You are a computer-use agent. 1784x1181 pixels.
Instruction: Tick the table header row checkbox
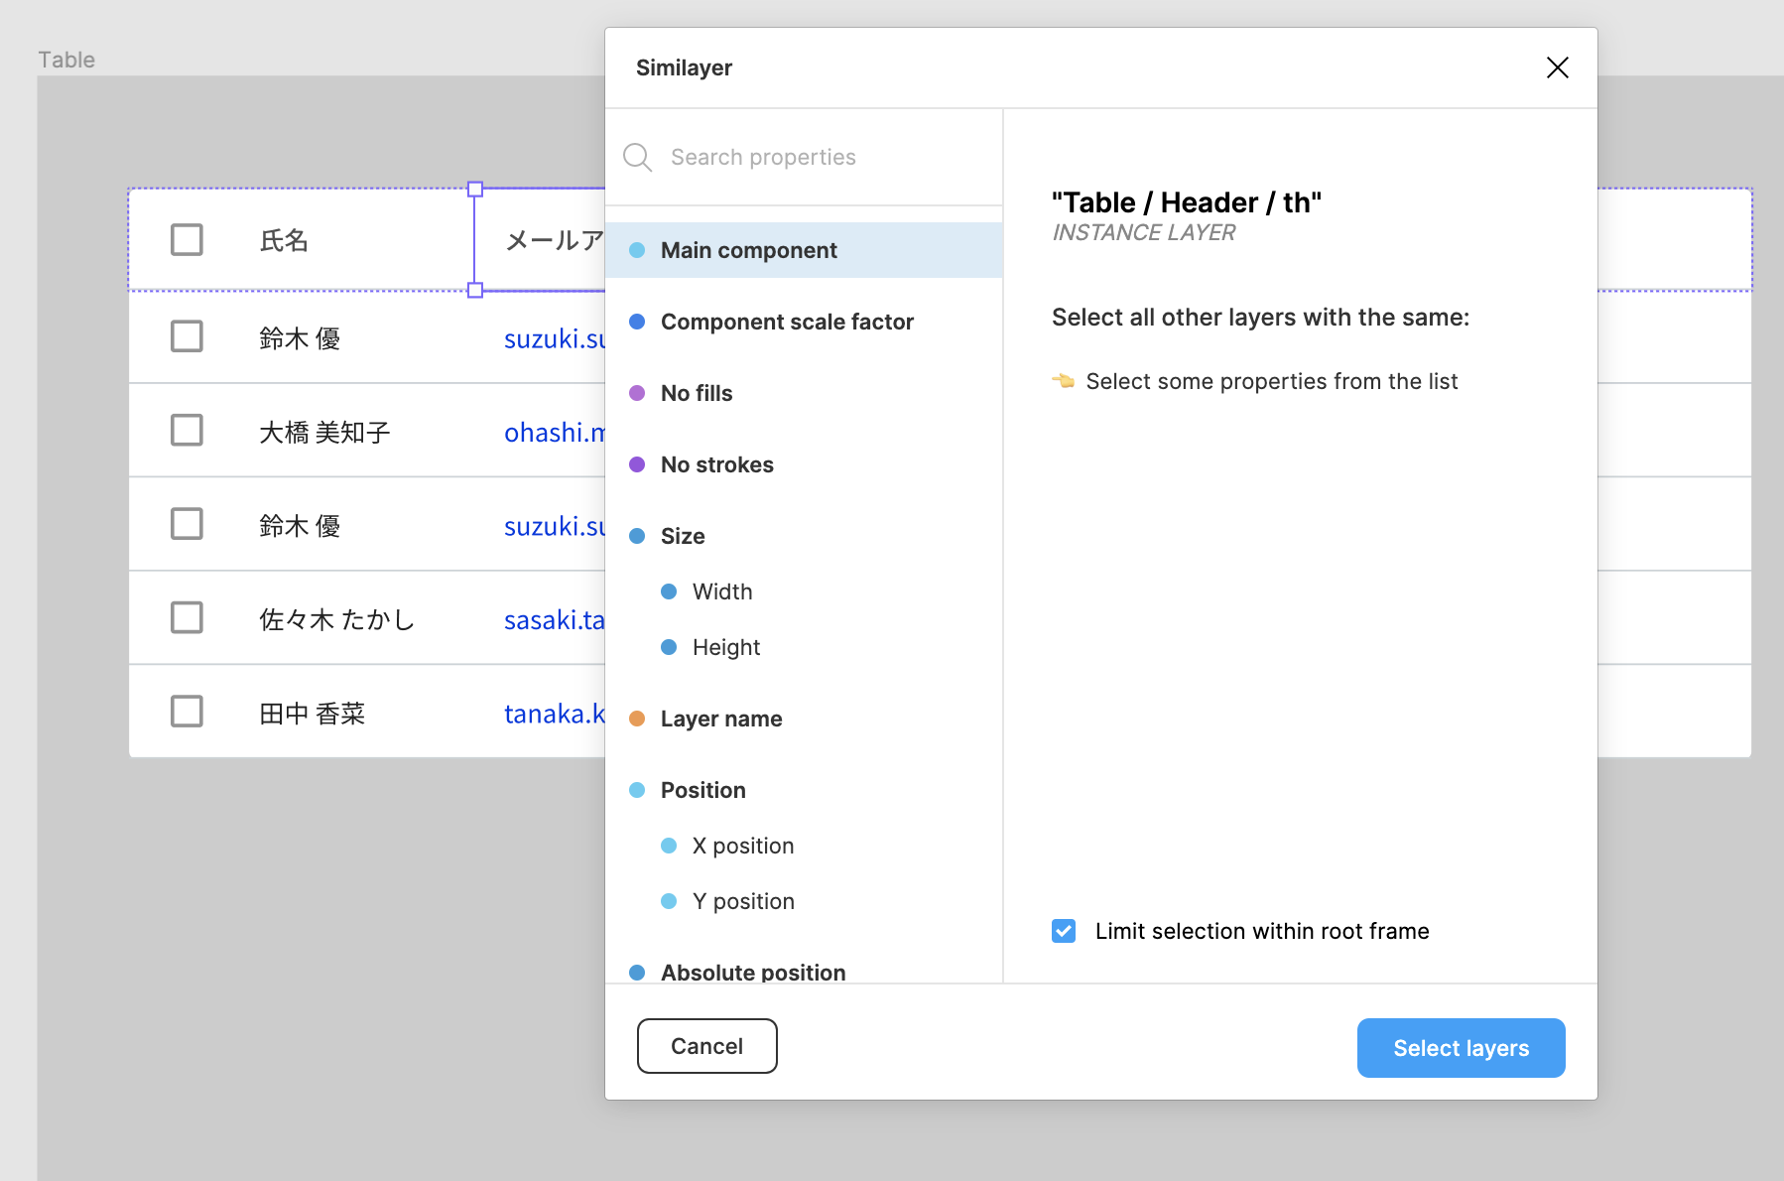(187, 240)
